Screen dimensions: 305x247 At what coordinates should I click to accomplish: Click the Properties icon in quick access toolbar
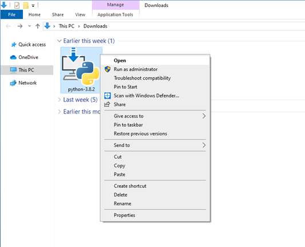[17, 5]
